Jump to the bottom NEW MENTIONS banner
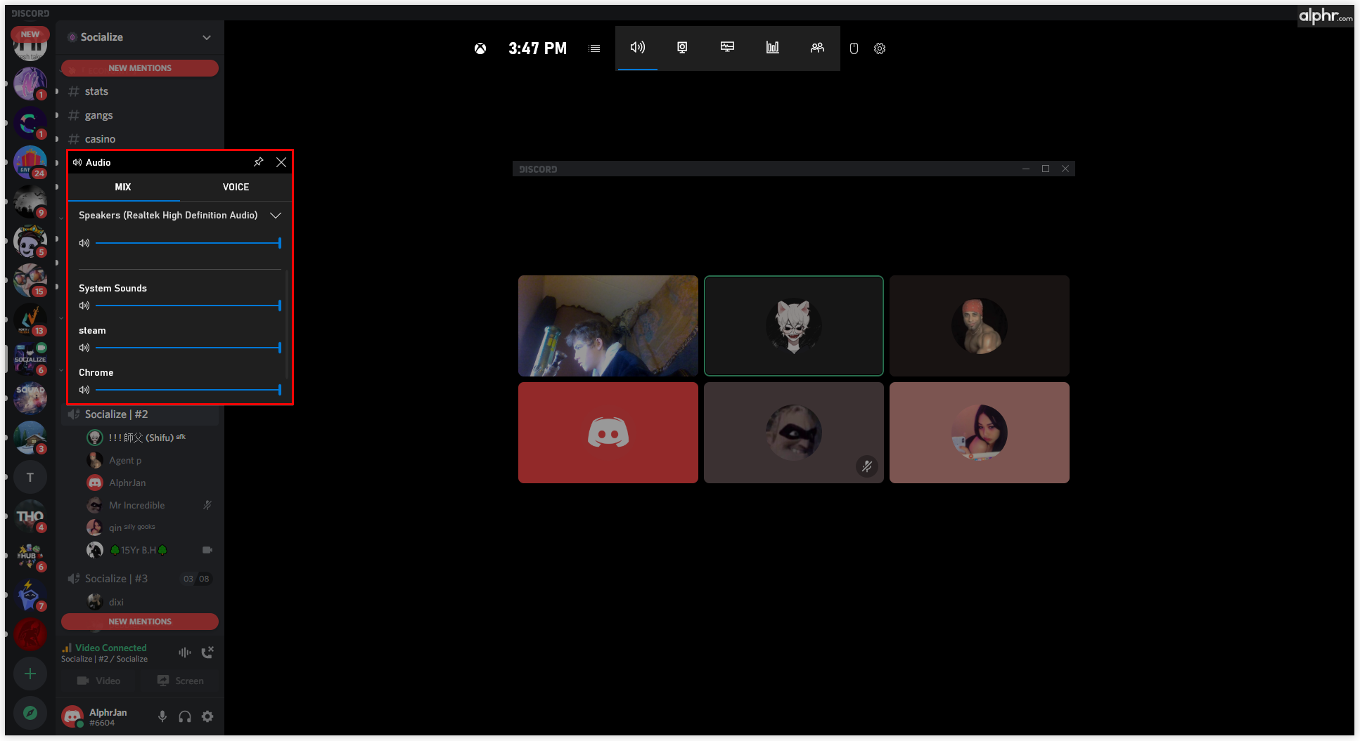 [x=140, y=622]
